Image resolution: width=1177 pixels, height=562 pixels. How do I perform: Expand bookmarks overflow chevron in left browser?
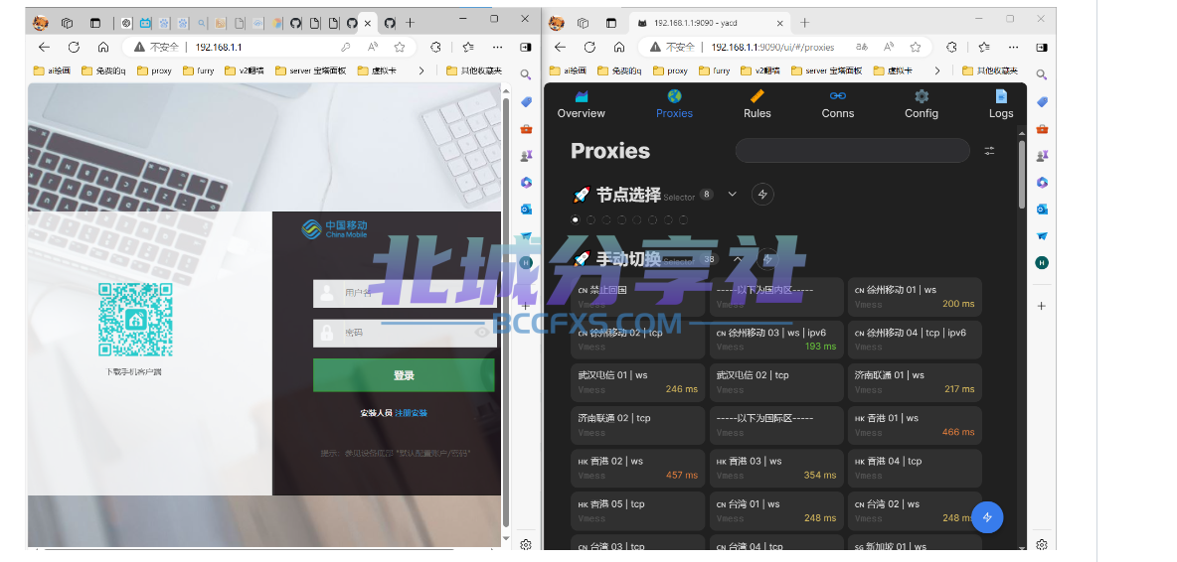tap(421, 71)
